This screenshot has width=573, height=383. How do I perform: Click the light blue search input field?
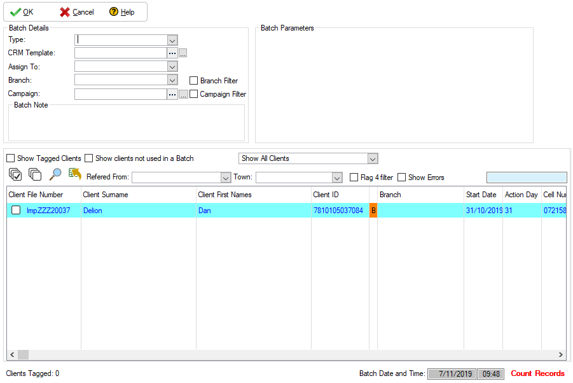coord(526,178)
